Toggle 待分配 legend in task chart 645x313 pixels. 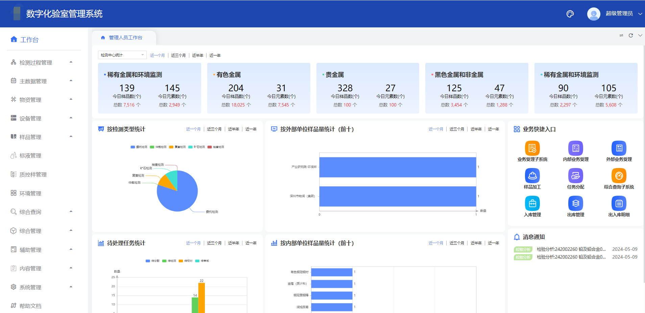(x=152, y=261)
